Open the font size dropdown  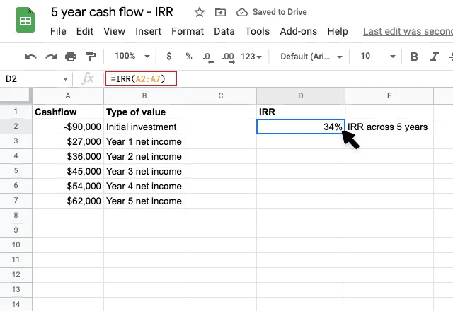pos(378,56)
